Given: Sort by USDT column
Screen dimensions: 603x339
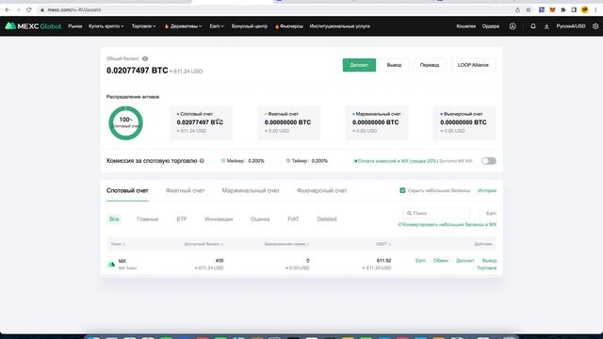Looking at the screenshot, I should pyautogui.click(x=383, y=244).
